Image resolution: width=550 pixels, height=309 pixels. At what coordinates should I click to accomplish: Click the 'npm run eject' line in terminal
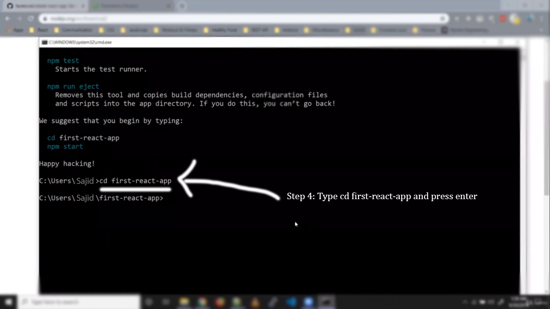[x=73, y=87]
